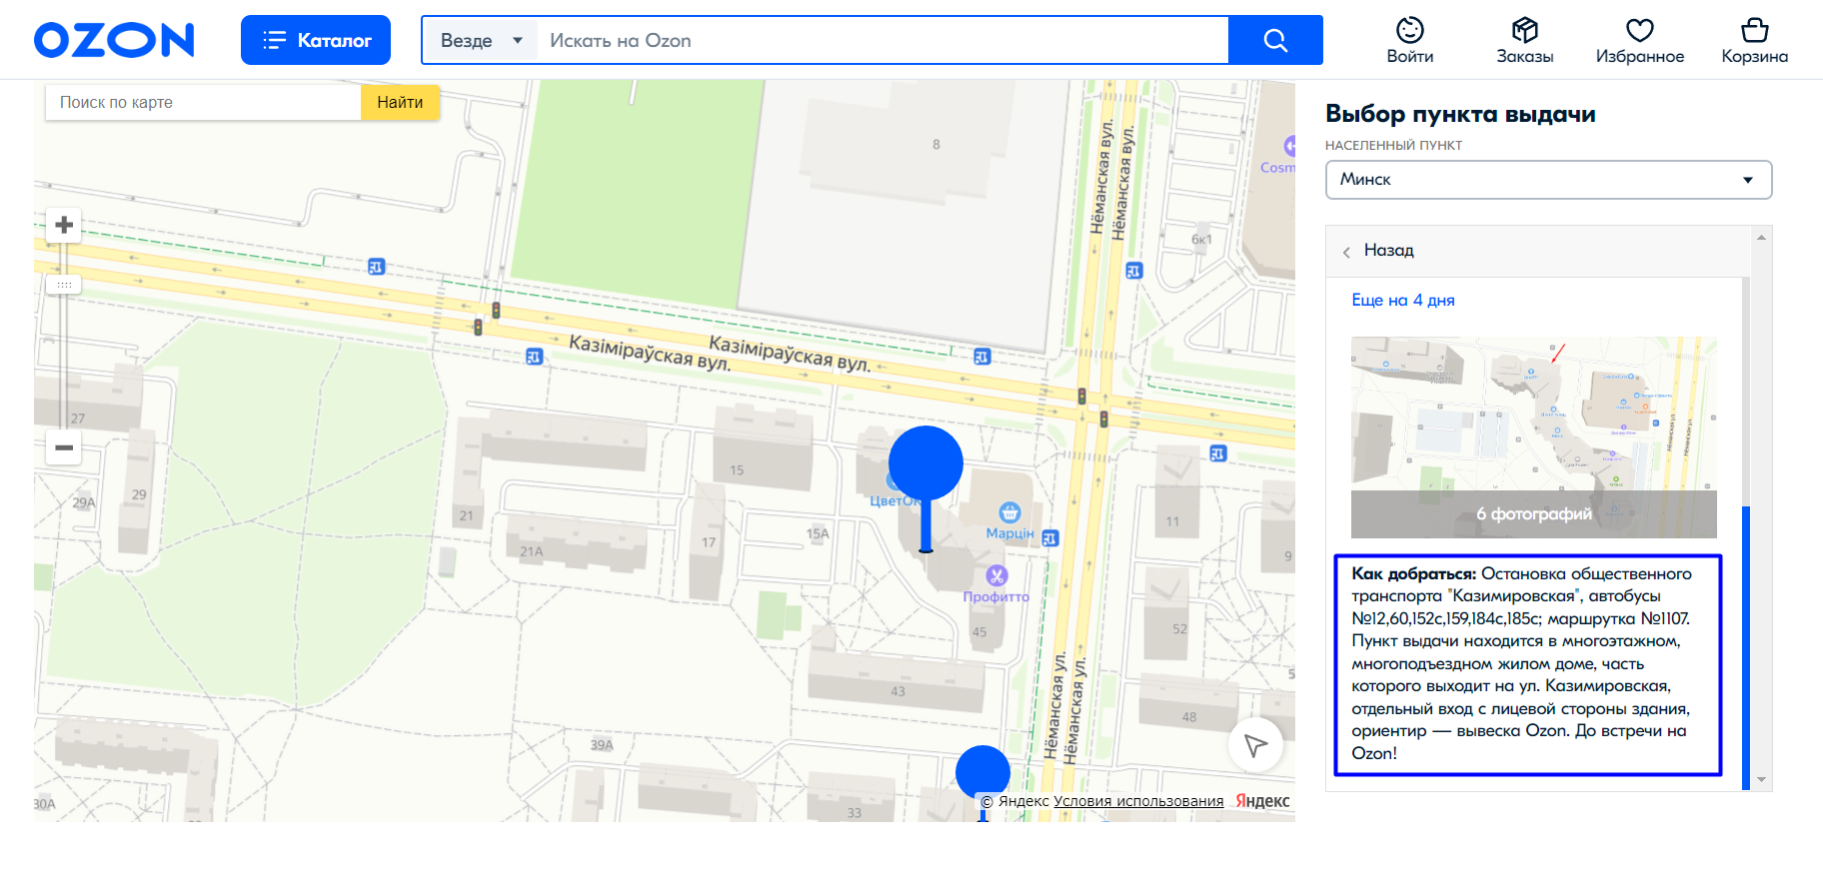
Task: Expand the Везде search scope dropdown
Action: pos(481,40)
